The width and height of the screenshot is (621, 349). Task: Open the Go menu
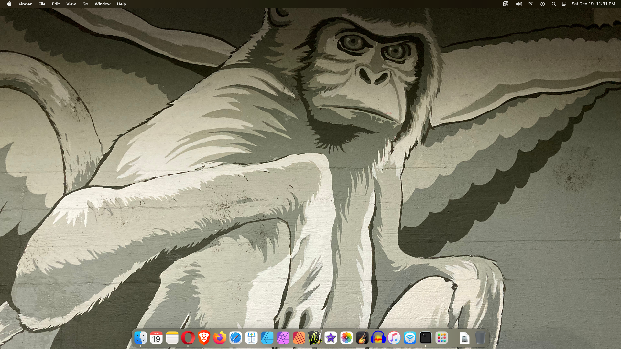pyautogui.click(x=85, y=4)
